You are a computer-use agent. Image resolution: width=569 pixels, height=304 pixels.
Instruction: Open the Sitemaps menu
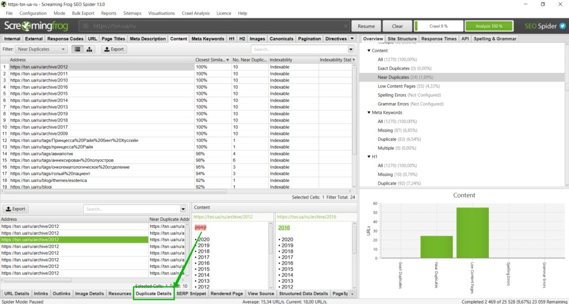point(132,13)
